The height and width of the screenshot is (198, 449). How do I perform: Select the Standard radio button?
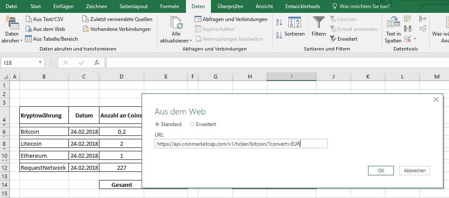point(157,124)
